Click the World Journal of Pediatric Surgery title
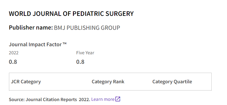This screenshot has width=227, height=105. [71, 14]
